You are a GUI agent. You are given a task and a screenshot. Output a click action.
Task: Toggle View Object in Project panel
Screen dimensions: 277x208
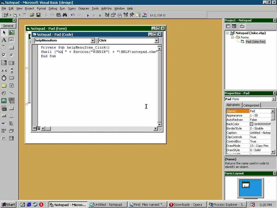pos(234,26)
